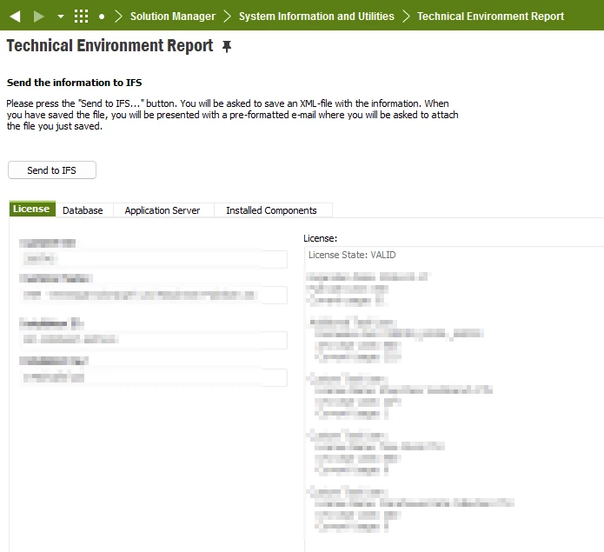Go forward with the right arrow icon
The height and width of the screenshot is (552, 604).
(x=39, y=17)
